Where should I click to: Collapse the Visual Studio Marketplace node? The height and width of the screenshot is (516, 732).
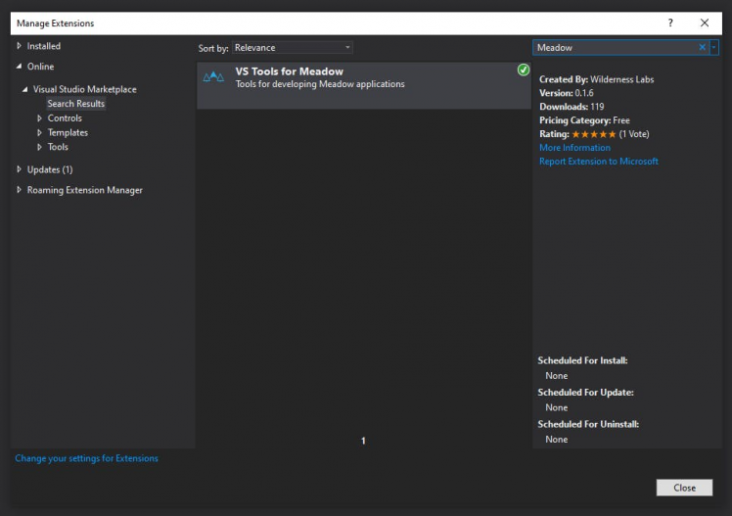point(25,89)
